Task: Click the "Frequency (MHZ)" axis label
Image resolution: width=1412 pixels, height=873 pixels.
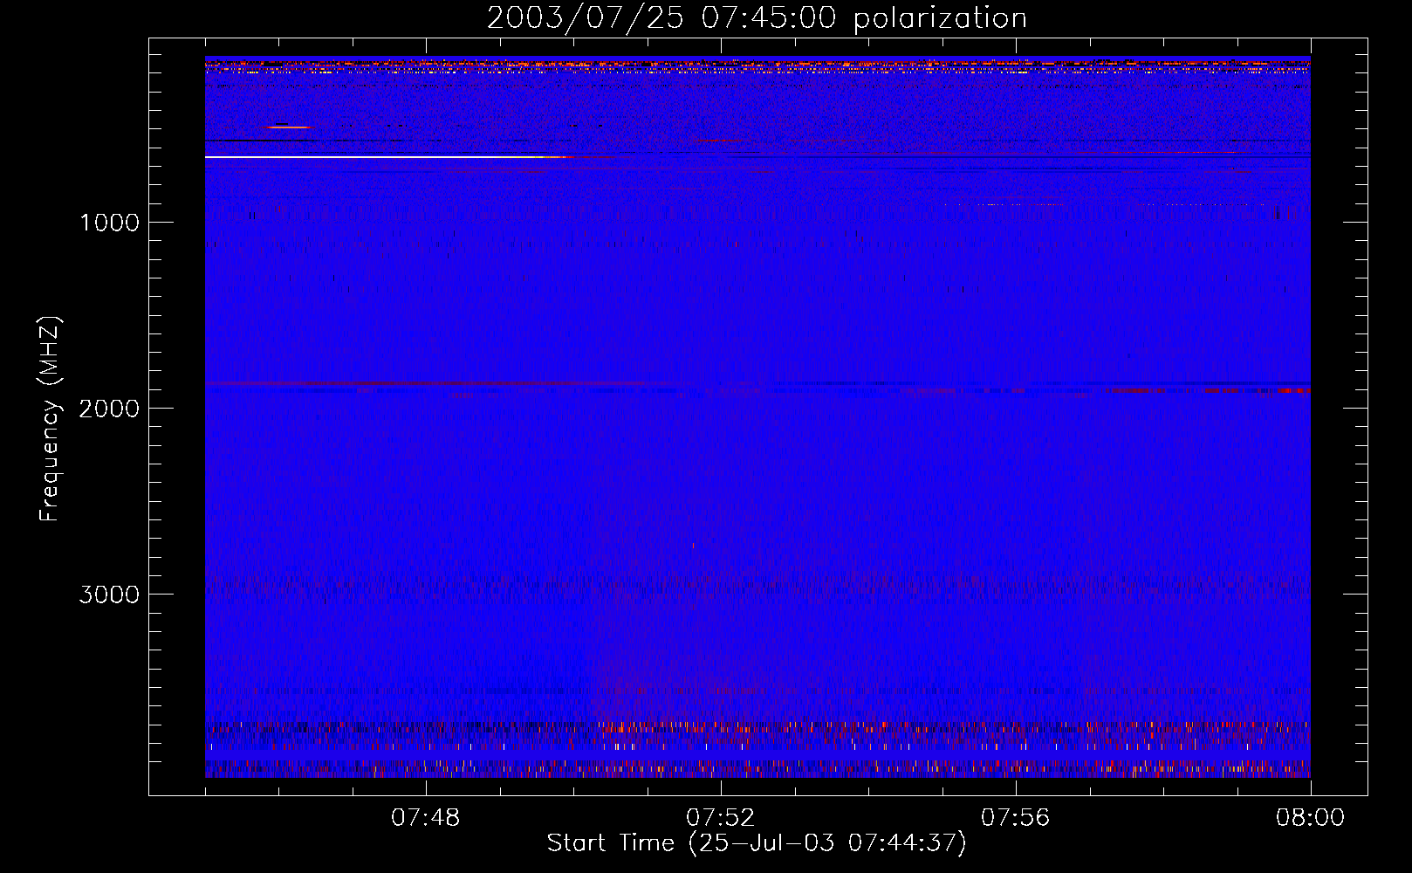Action: [50, 419]
